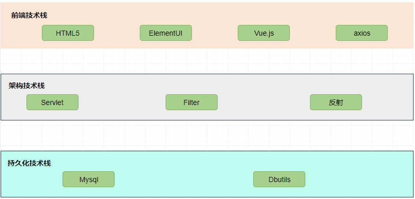
Task: Select the ElementUI box
Action: pyautogui.click(x=166, y=33)
